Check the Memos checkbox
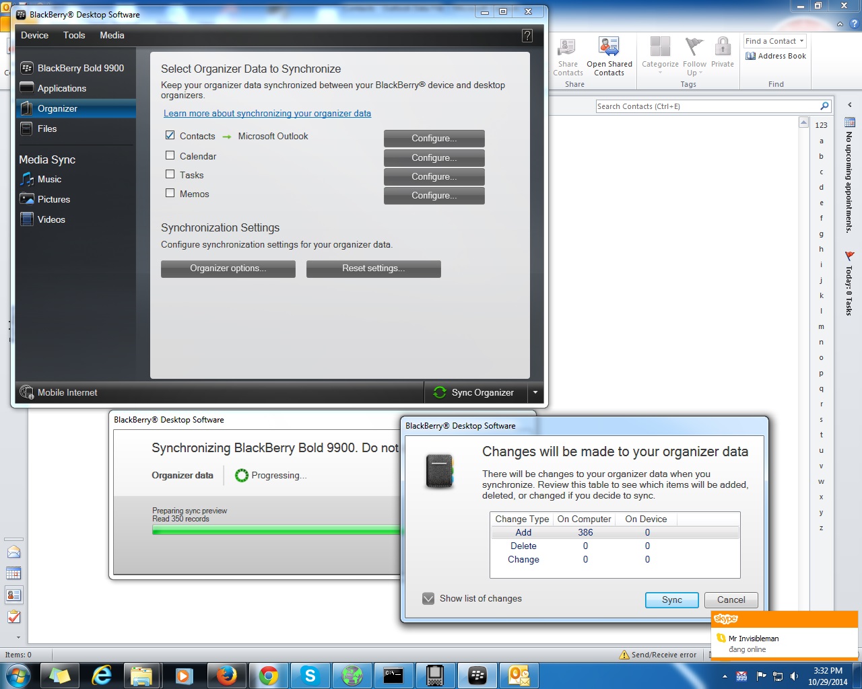 (170, 193)
